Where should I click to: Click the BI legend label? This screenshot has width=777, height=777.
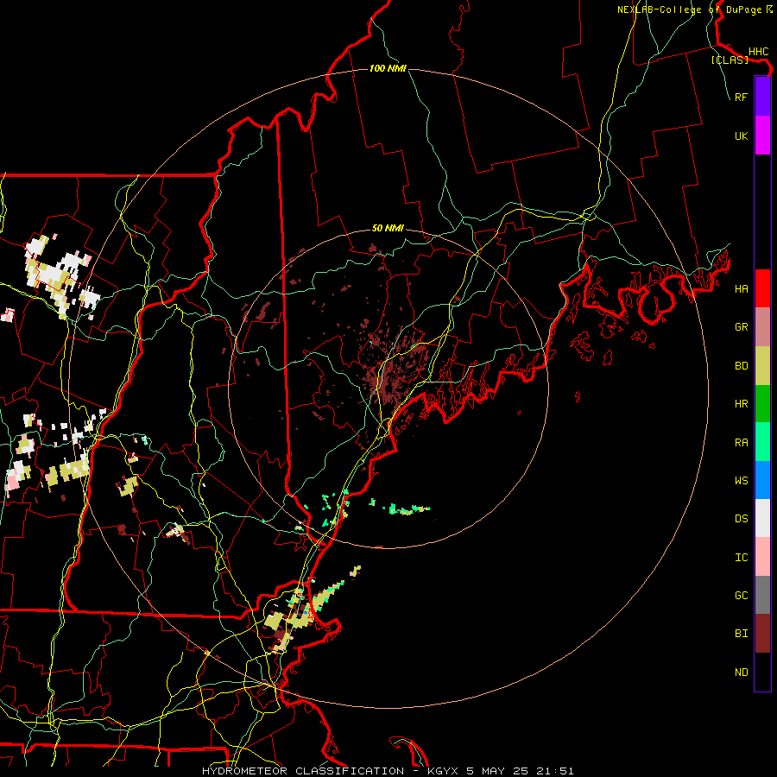741,634
